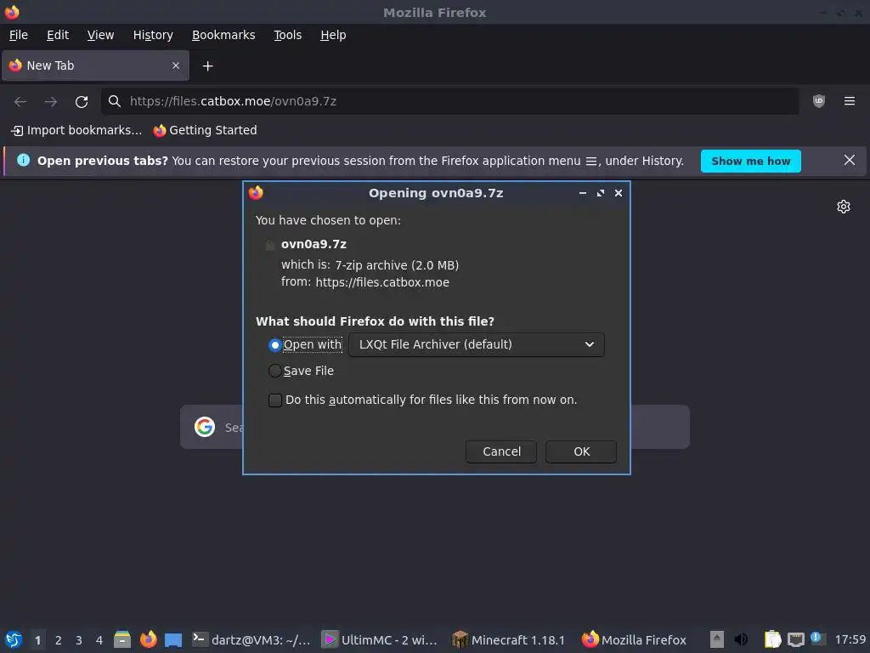
Task: Close the New Tab tab
Action: click(176, 65)
